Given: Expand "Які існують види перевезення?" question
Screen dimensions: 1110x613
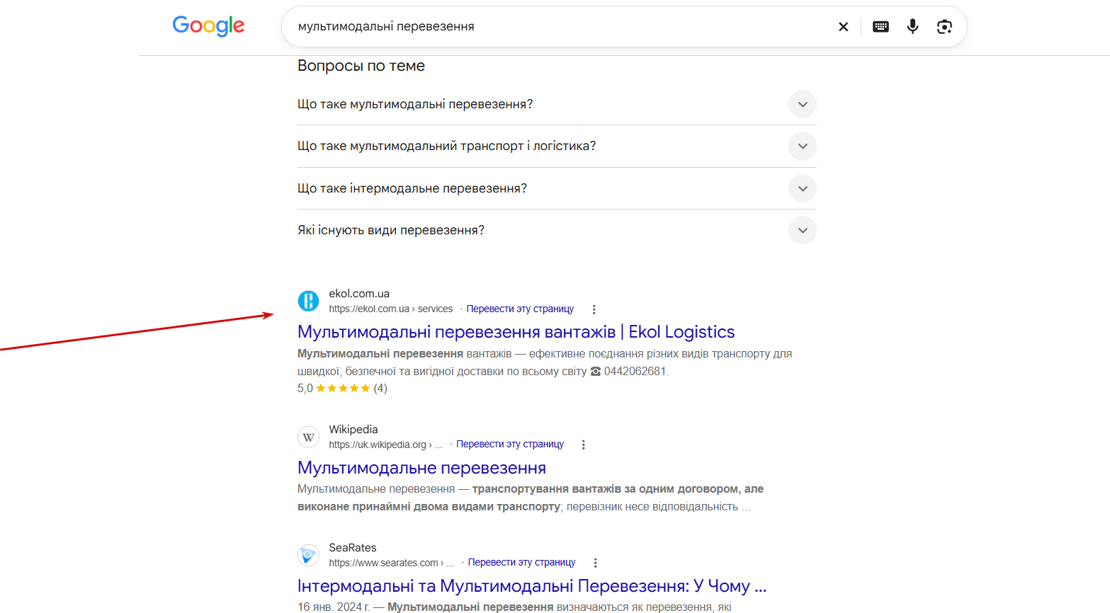Looking at the screenshot, I should click(x=557, y=230).
